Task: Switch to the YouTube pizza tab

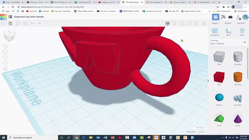Action: coord(109,2)
